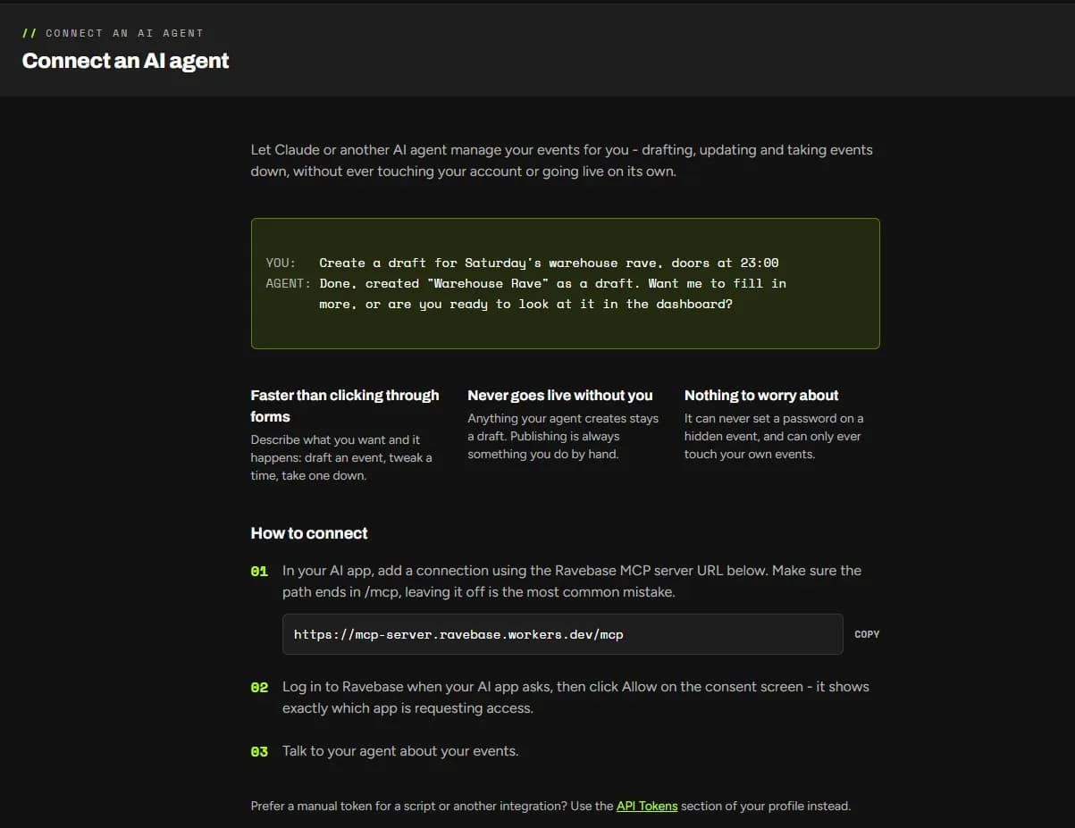Screen dimensions: 1075x828
Task: Click the 'Faster than clicking through forms' heading
Action: click(345, 406)
